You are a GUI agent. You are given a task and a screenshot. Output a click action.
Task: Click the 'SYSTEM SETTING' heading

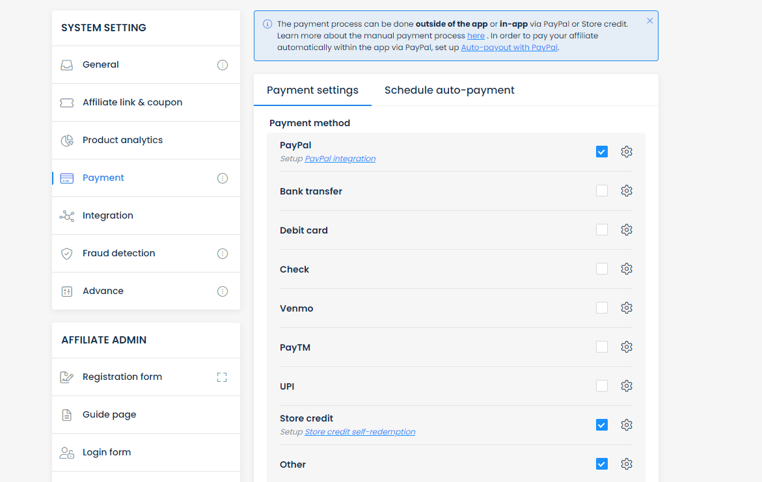click(x=103, y=28)
